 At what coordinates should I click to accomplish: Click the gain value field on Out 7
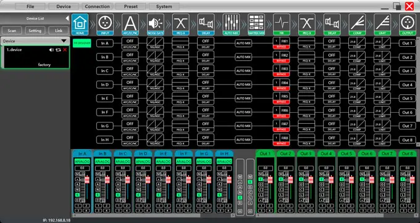click(387, 168)
